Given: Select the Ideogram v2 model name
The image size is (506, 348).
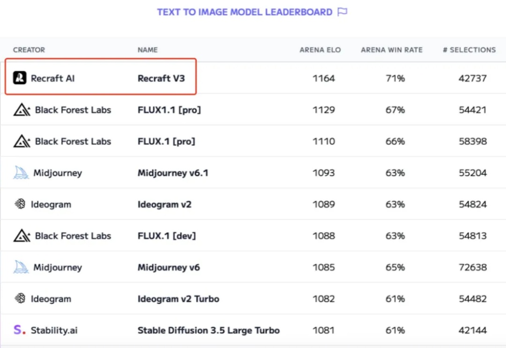Looking at the screenshot, I should 164,204.
